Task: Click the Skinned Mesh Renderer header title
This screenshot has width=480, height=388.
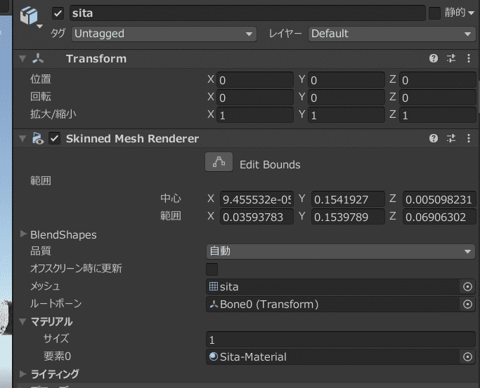Action: pyautogui.click(x=132, y=138)
